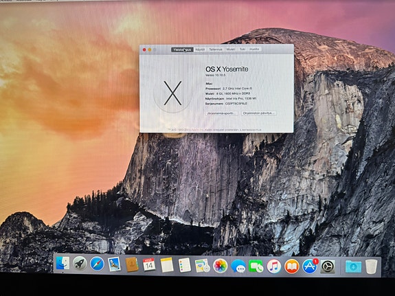The height and width of the screenshot is (296, 395).
Task: Open the Contacts book icon
Action: pyautogui.click(x=132, y=265)
